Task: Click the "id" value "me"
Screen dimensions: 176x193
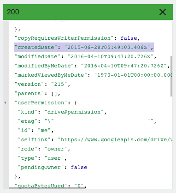Action: 44,130
